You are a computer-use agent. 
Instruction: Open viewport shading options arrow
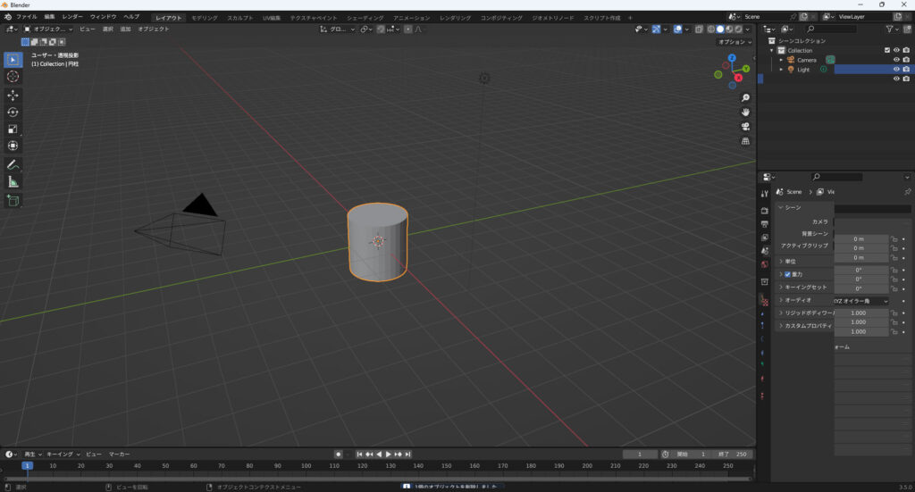[748, 29]
